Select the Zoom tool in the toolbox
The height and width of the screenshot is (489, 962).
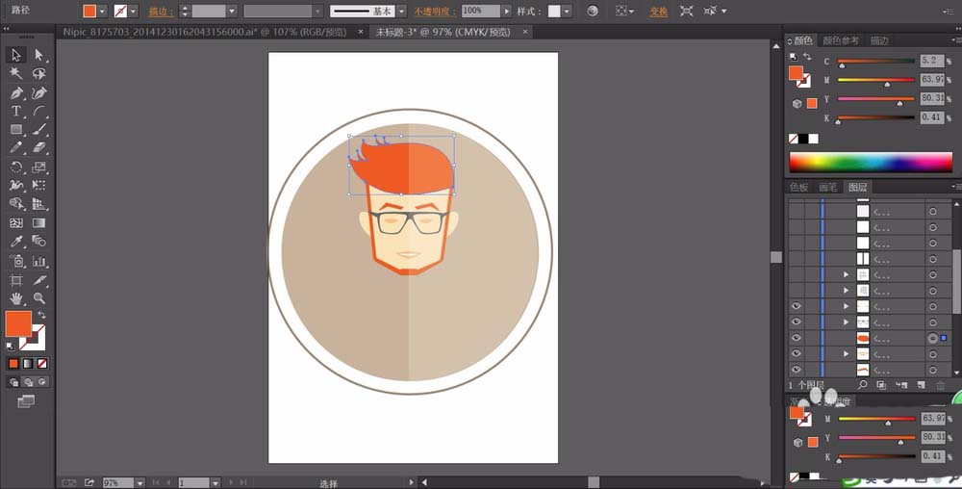pyautogui.click(x=38, y=298)
